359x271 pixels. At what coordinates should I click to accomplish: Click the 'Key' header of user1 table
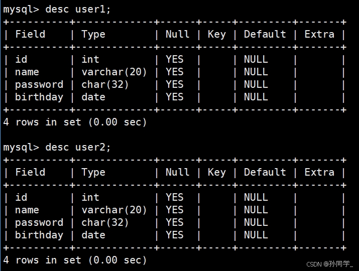click(x=216, y=35)
